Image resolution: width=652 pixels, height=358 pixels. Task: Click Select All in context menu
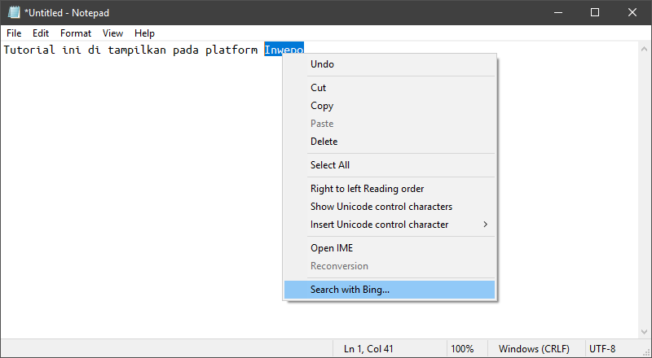click(x=330, y=165)
